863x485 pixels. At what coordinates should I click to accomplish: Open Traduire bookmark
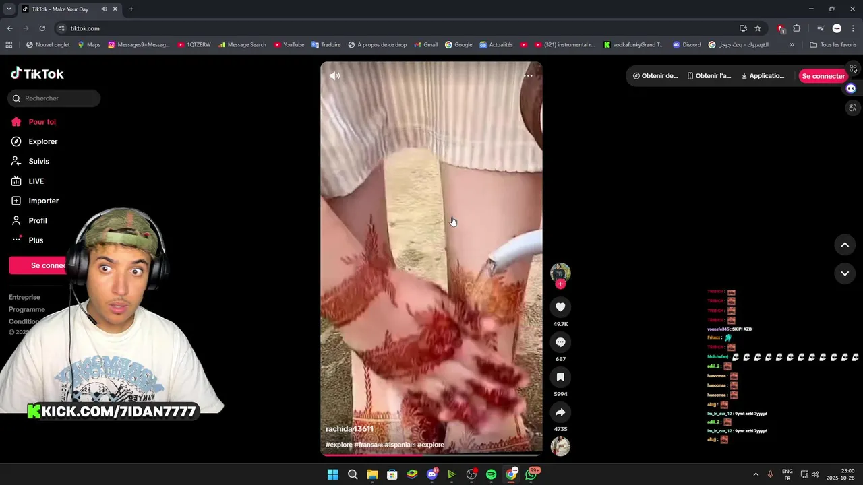[326, 45]
